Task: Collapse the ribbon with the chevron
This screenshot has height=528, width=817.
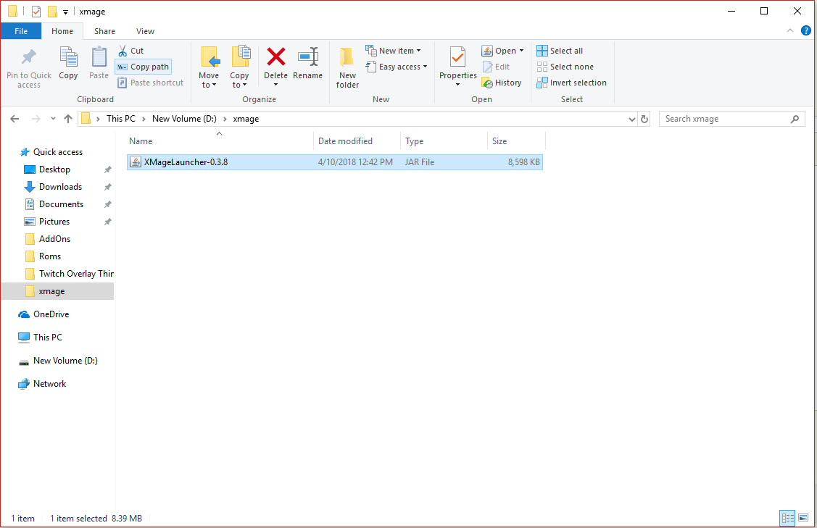Action: 790,30
